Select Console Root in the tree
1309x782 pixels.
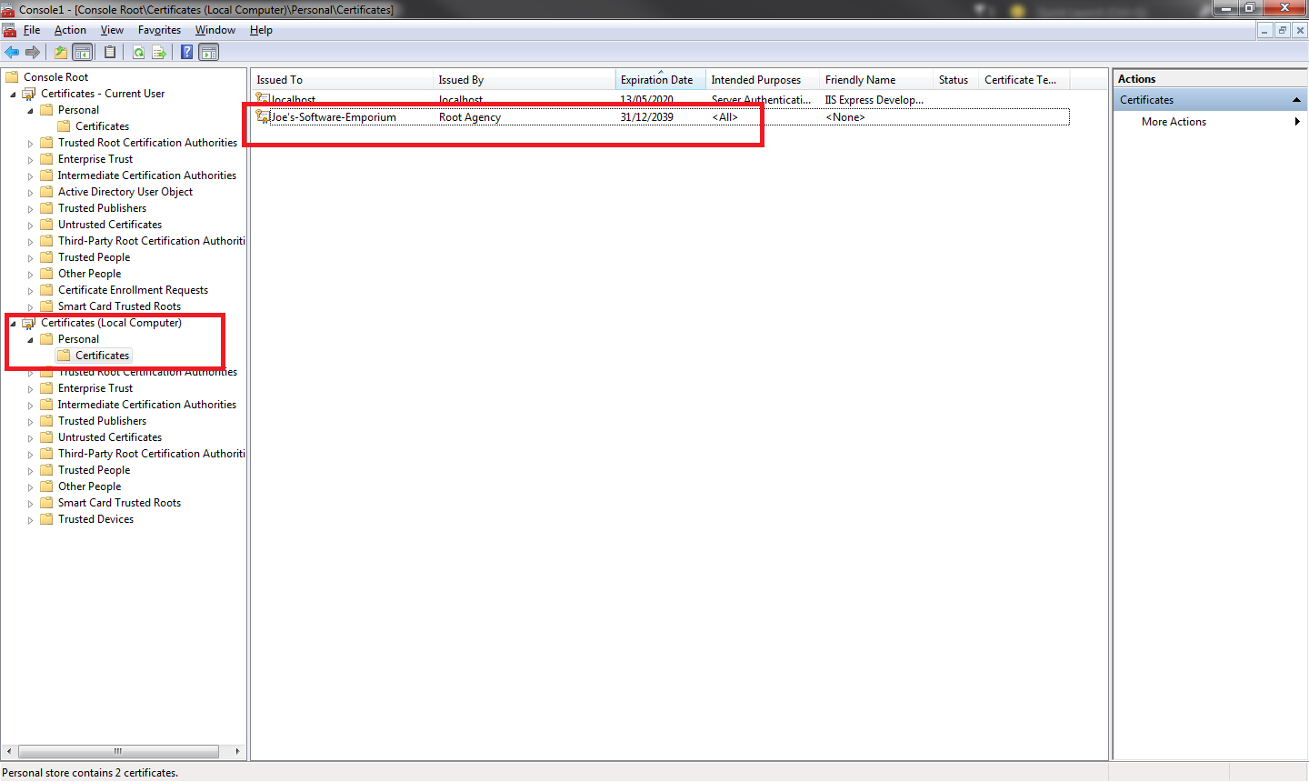[55, 77]
